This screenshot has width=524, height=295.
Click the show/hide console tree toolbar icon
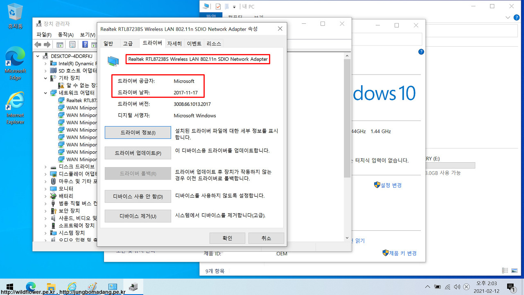[x=60, y=45]
